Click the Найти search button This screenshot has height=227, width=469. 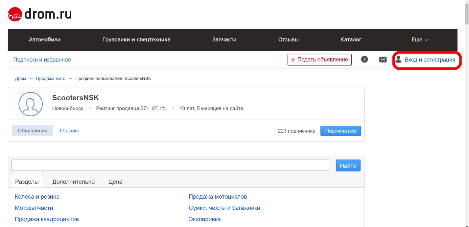(x=348, y=165)
